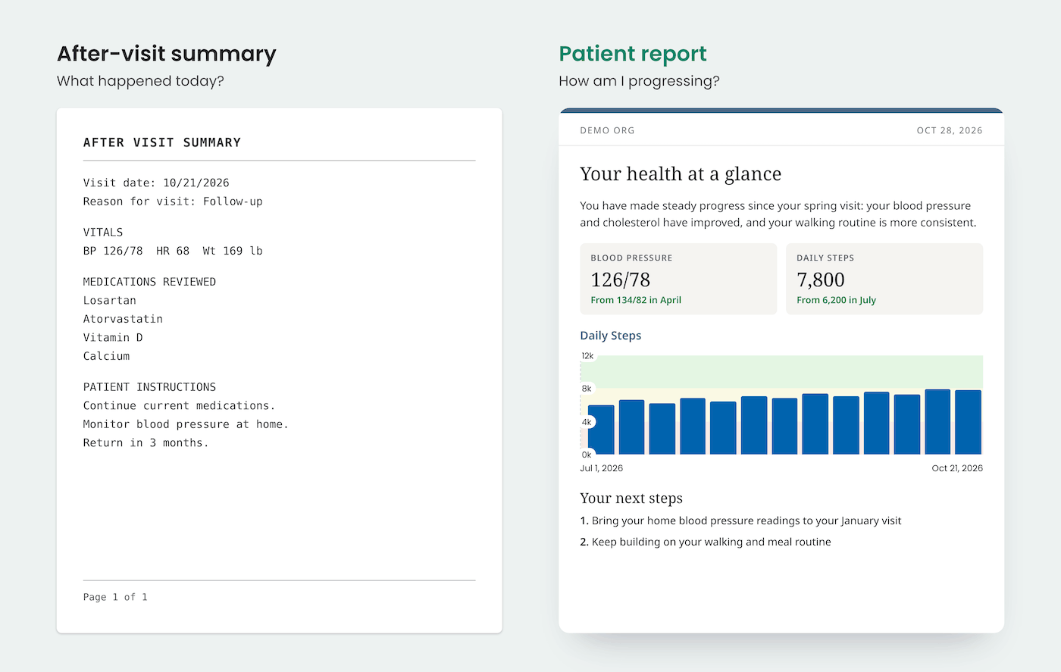Click the '4k' y-axis label
This screenshot has height=672, width=1061.
pos(587,422)
